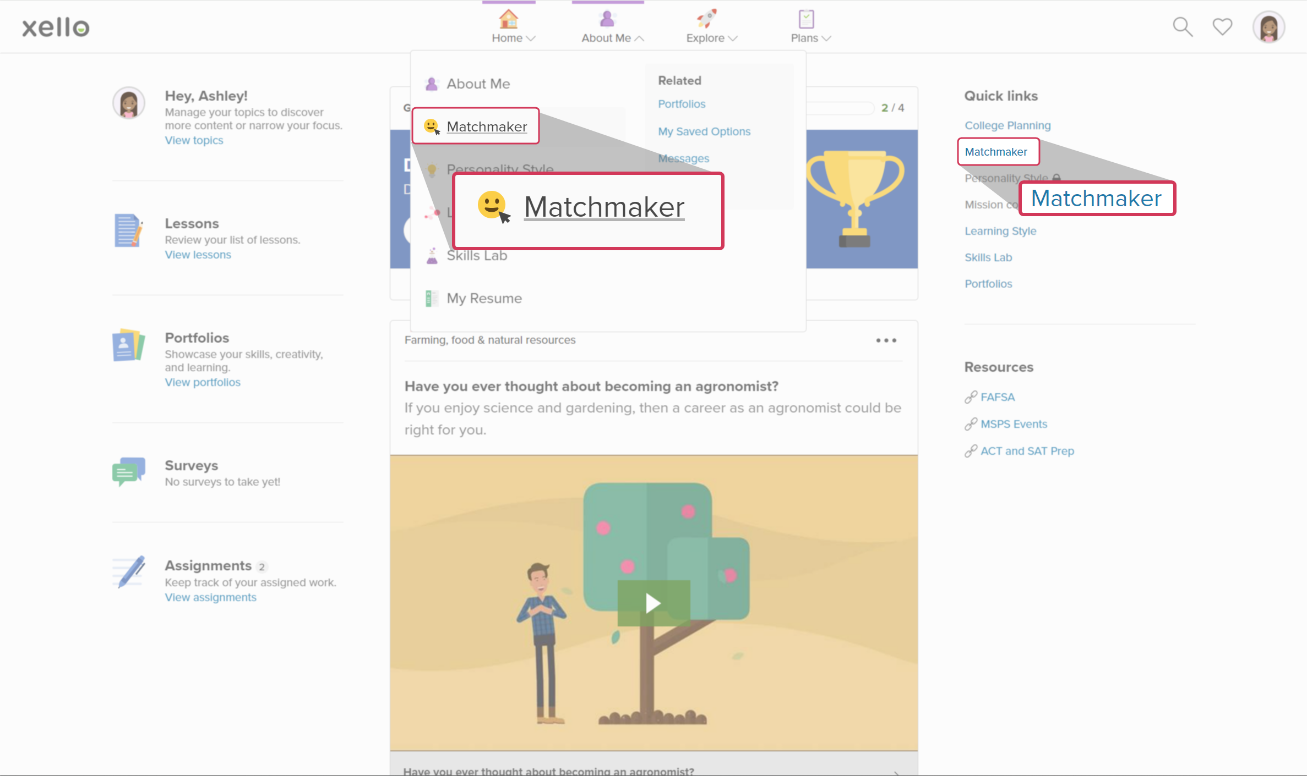Click View lessons link
The width and height of the screenshot is (1307, 776).
(x=198, y=255)
